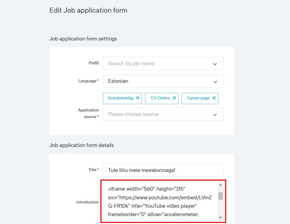Click the Prefill dropdown chevron arrow
The width and height of the screenshot is (290, 224).
tap(215, 64)
